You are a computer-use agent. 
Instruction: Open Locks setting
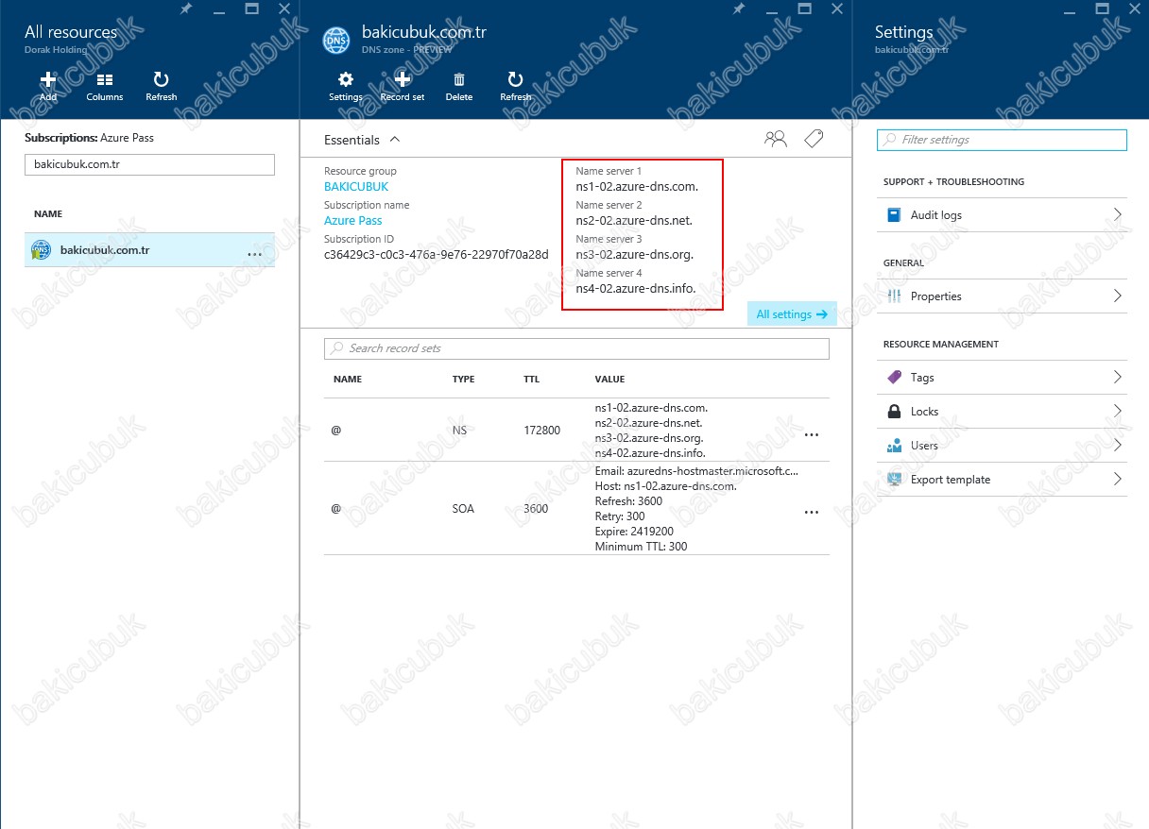1002,412
